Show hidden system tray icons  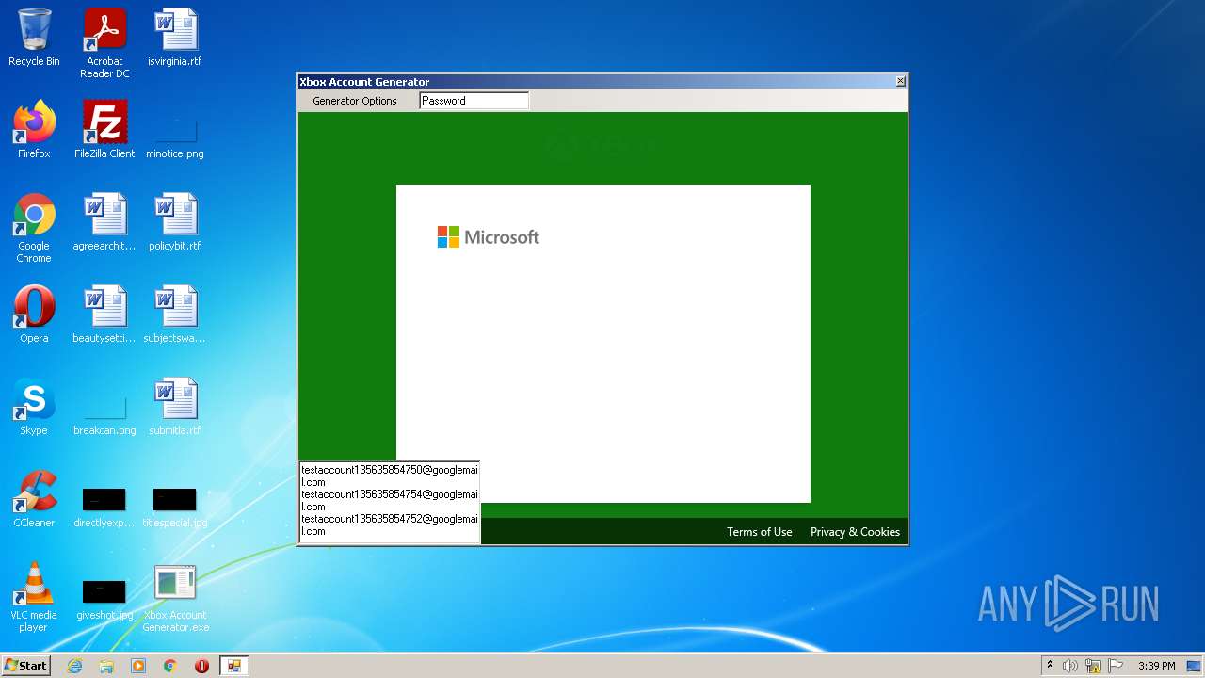pos(1050,666)
